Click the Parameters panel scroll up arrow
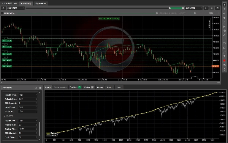Image resolution: width=228 pixels, height=143 pixels. coord(40,92)
